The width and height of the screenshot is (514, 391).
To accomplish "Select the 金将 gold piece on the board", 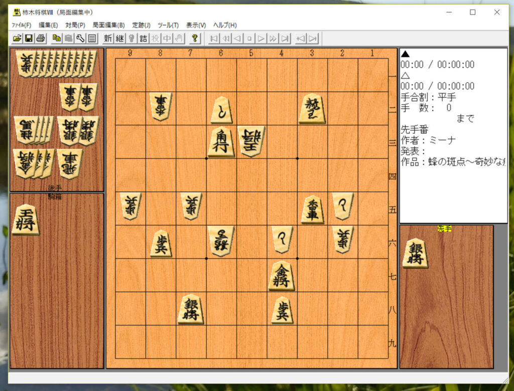I will point(282,276).
